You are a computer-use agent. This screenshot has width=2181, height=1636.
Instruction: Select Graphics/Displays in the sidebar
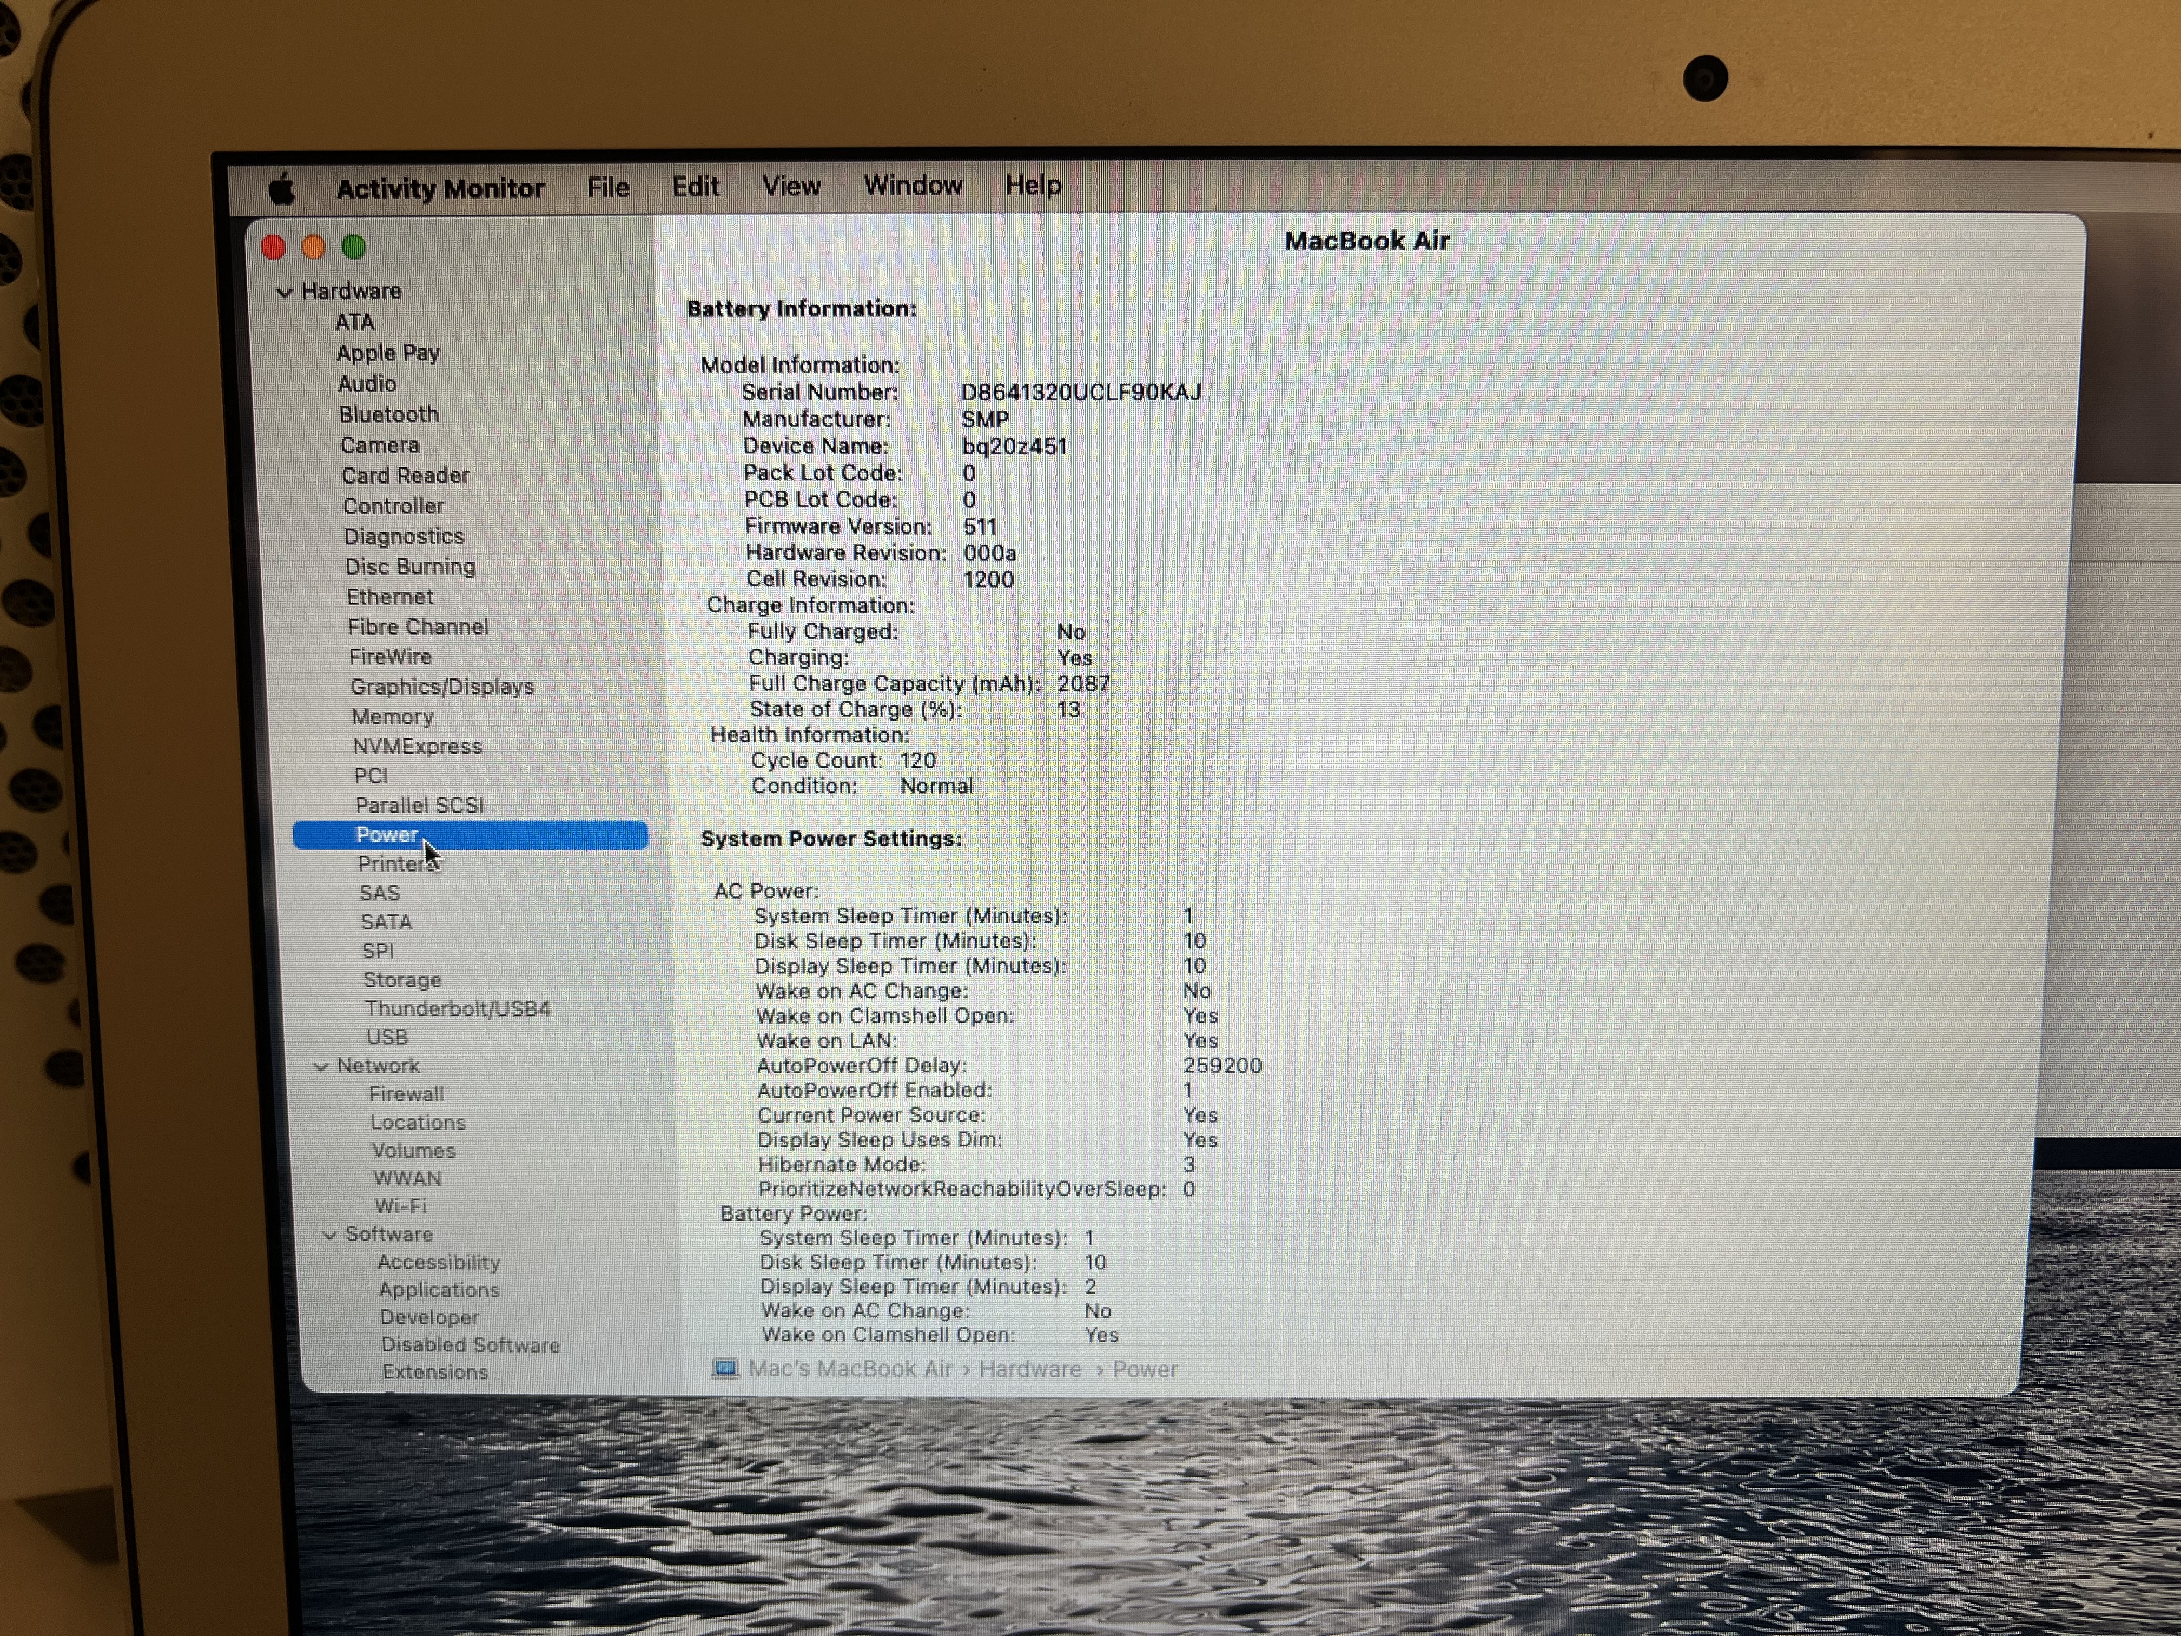coord(442,687)
